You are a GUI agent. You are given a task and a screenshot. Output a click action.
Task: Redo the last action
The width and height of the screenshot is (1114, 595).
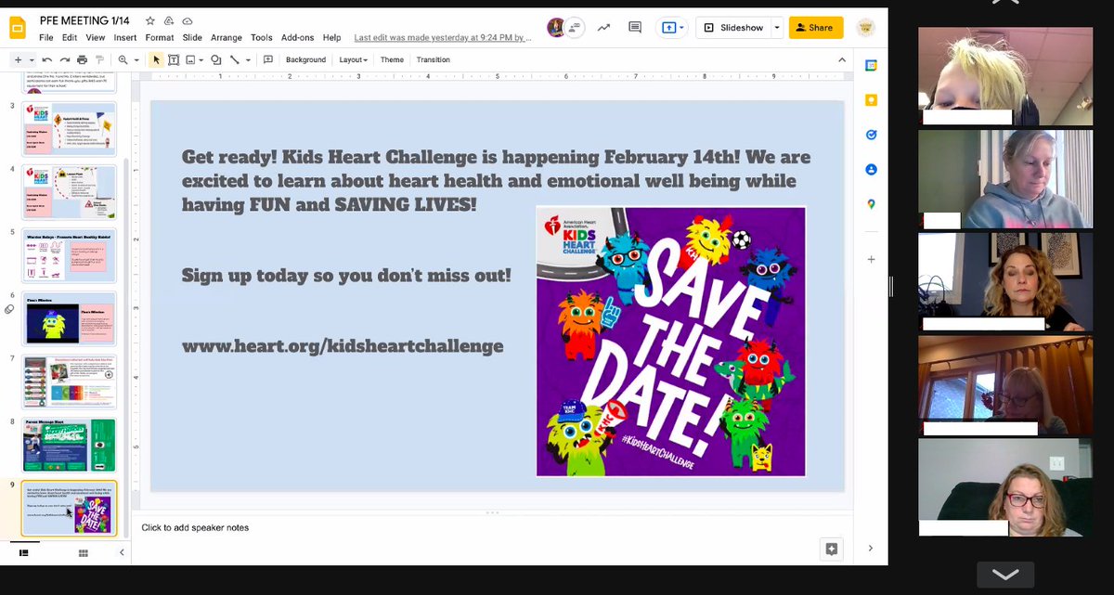click(65, 59)
